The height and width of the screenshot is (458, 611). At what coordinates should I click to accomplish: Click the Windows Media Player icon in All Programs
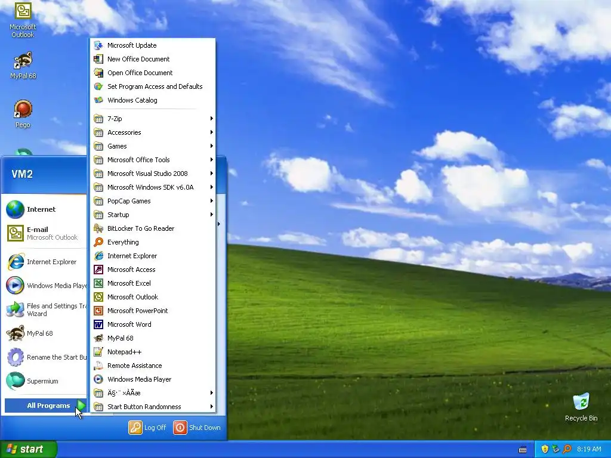coord(98,379)
